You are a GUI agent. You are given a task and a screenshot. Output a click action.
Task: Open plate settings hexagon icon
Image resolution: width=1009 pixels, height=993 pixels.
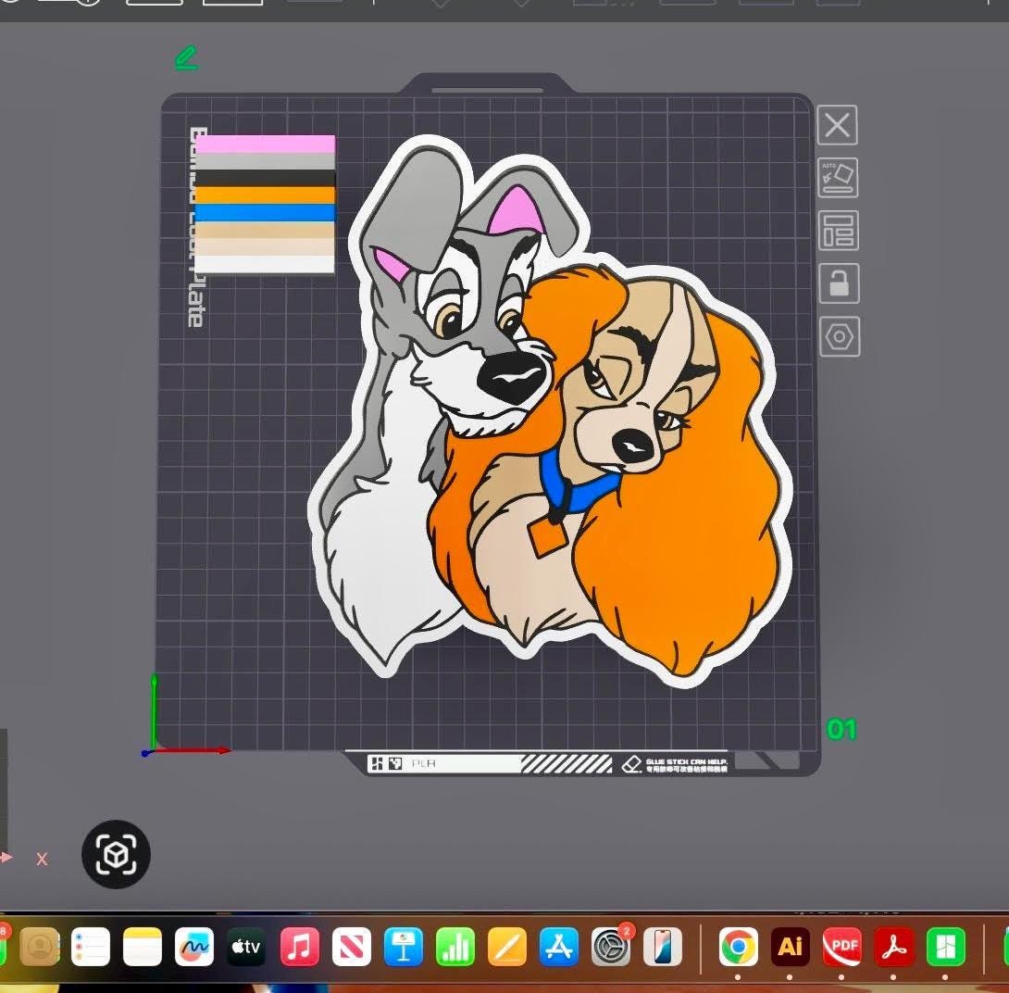pos(840,337)
